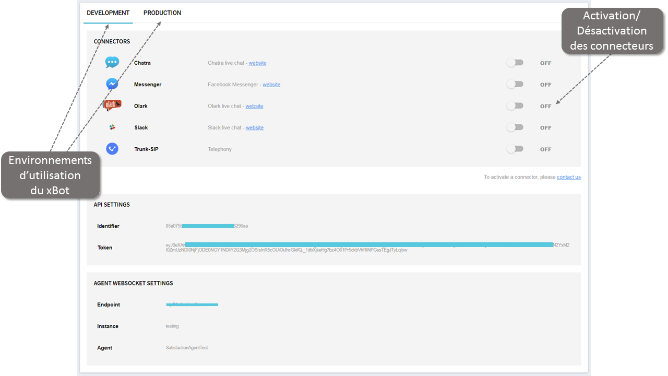Image resolution: width=668 pixels, height=376 pixels.
Task: Click the Chatra speech bubble icon
Action: tap(112, 63)
